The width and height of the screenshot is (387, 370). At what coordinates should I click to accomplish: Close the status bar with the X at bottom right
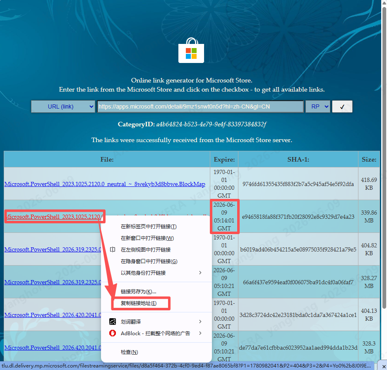click(384, 366)
